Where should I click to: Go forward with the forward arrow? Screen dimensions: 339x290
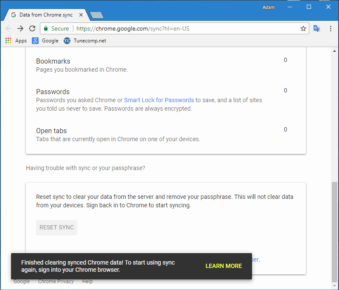[x=20, y=28]
